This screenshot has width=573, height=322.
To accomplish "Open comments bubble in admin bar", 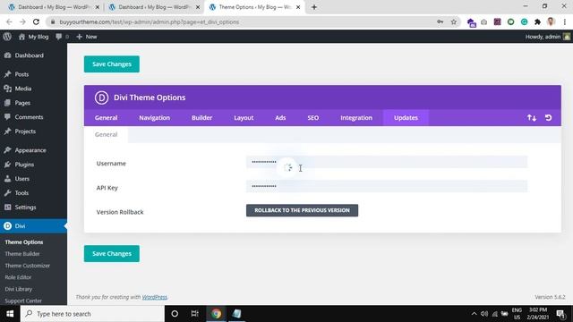I will click(x=62, y=37).
